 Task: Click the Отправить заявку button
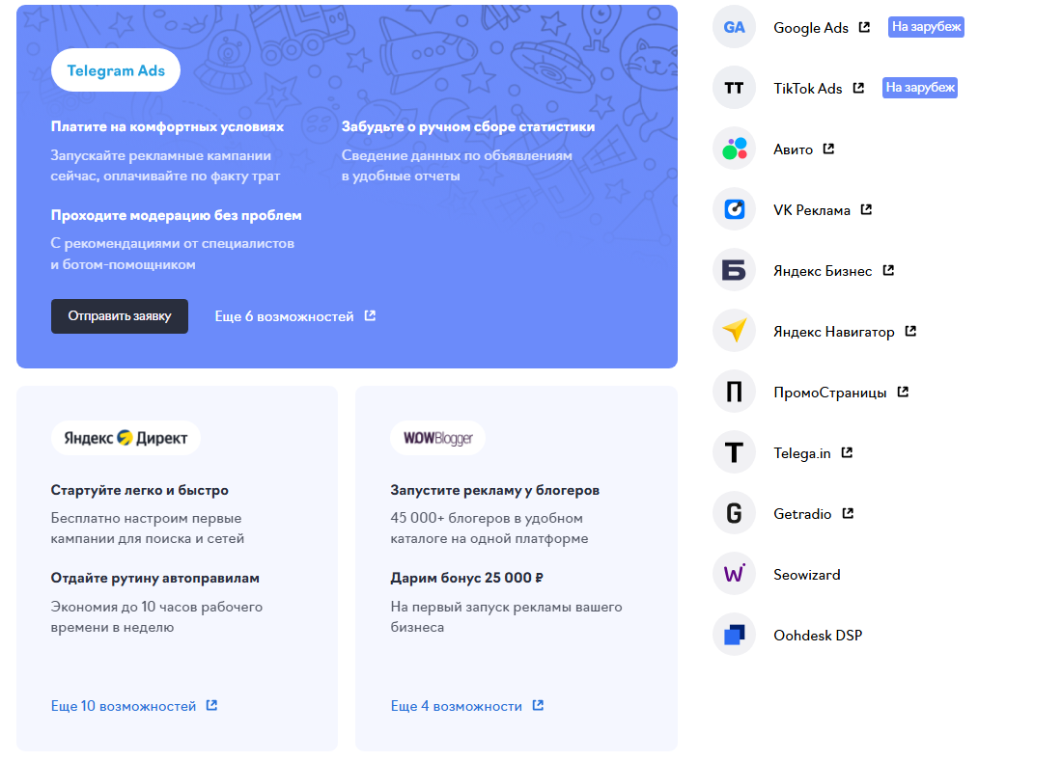pyautogui.click(x=119, y=316)
